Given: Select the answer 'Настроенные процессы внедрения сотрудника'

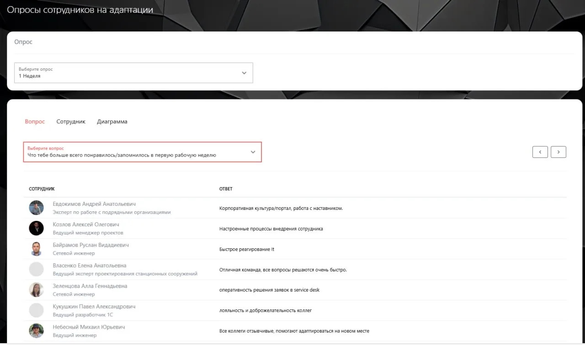Looking at the screenshot, I should (271, 229).
